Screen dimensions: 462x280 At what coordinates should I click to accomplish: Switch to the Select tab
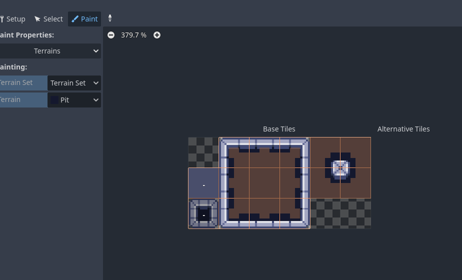(x=48, y=19)
